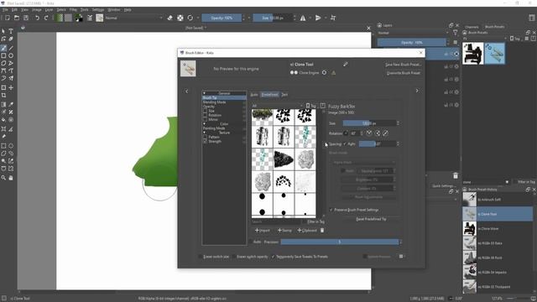Enable the Pattern checkbox under Texture
Viewport: 537px width, 302px height.
tap(205, 137)
